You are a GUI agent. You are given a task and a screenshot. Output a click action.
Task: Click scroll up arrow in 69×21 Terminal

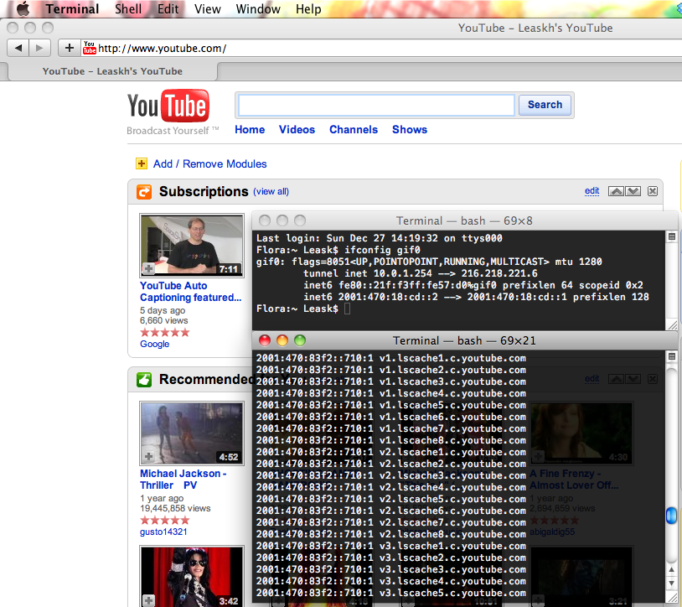pos(672,569)
